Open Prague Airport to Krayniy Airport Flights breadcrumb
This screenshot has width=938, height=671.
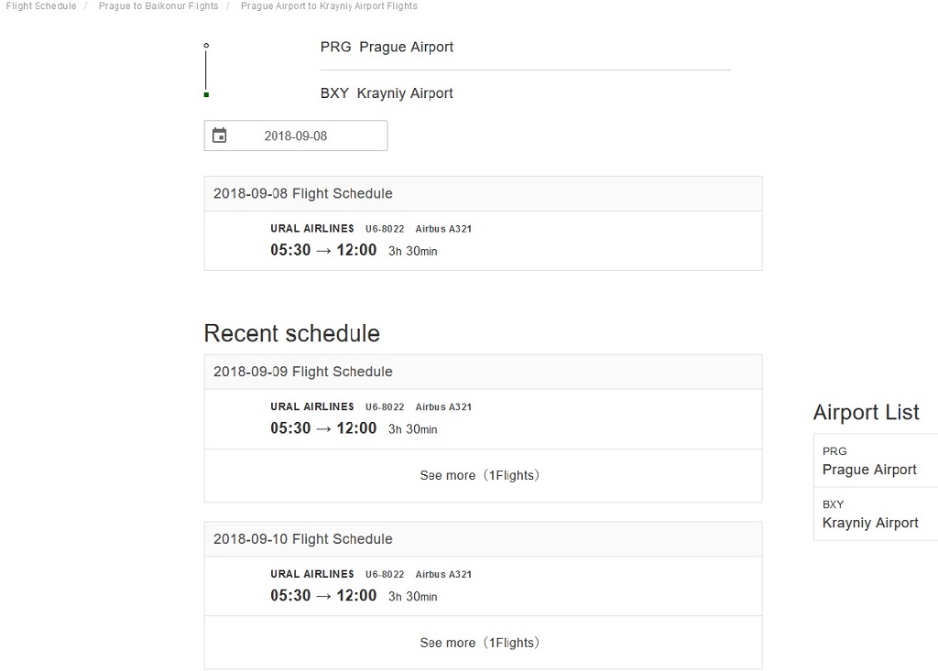[x=329, y=6]
